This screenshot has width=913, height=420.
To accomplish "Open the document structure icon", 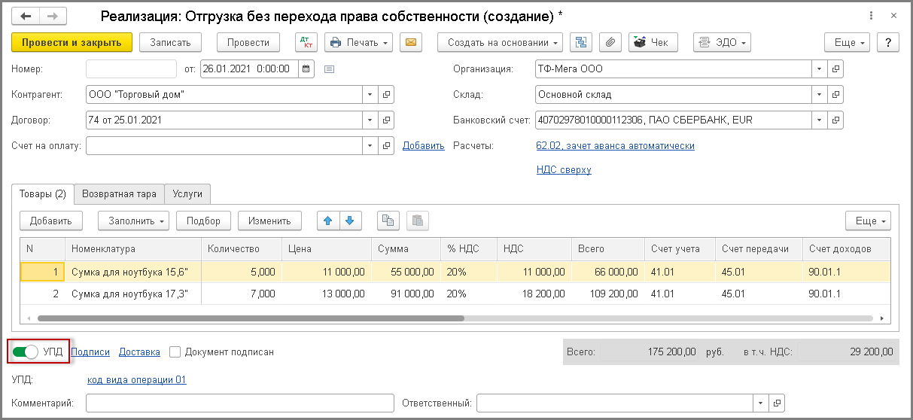I will 581,43.
